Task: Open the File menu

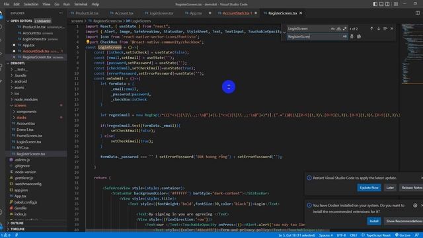Action: point(7,5)
